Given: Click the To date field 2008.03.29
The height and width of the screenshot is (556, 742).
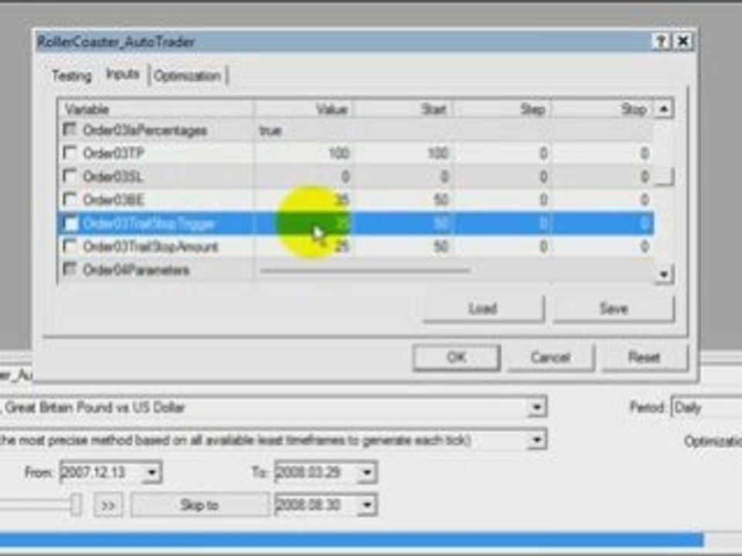Looking at the screenshot, I should tap(316, 472).
